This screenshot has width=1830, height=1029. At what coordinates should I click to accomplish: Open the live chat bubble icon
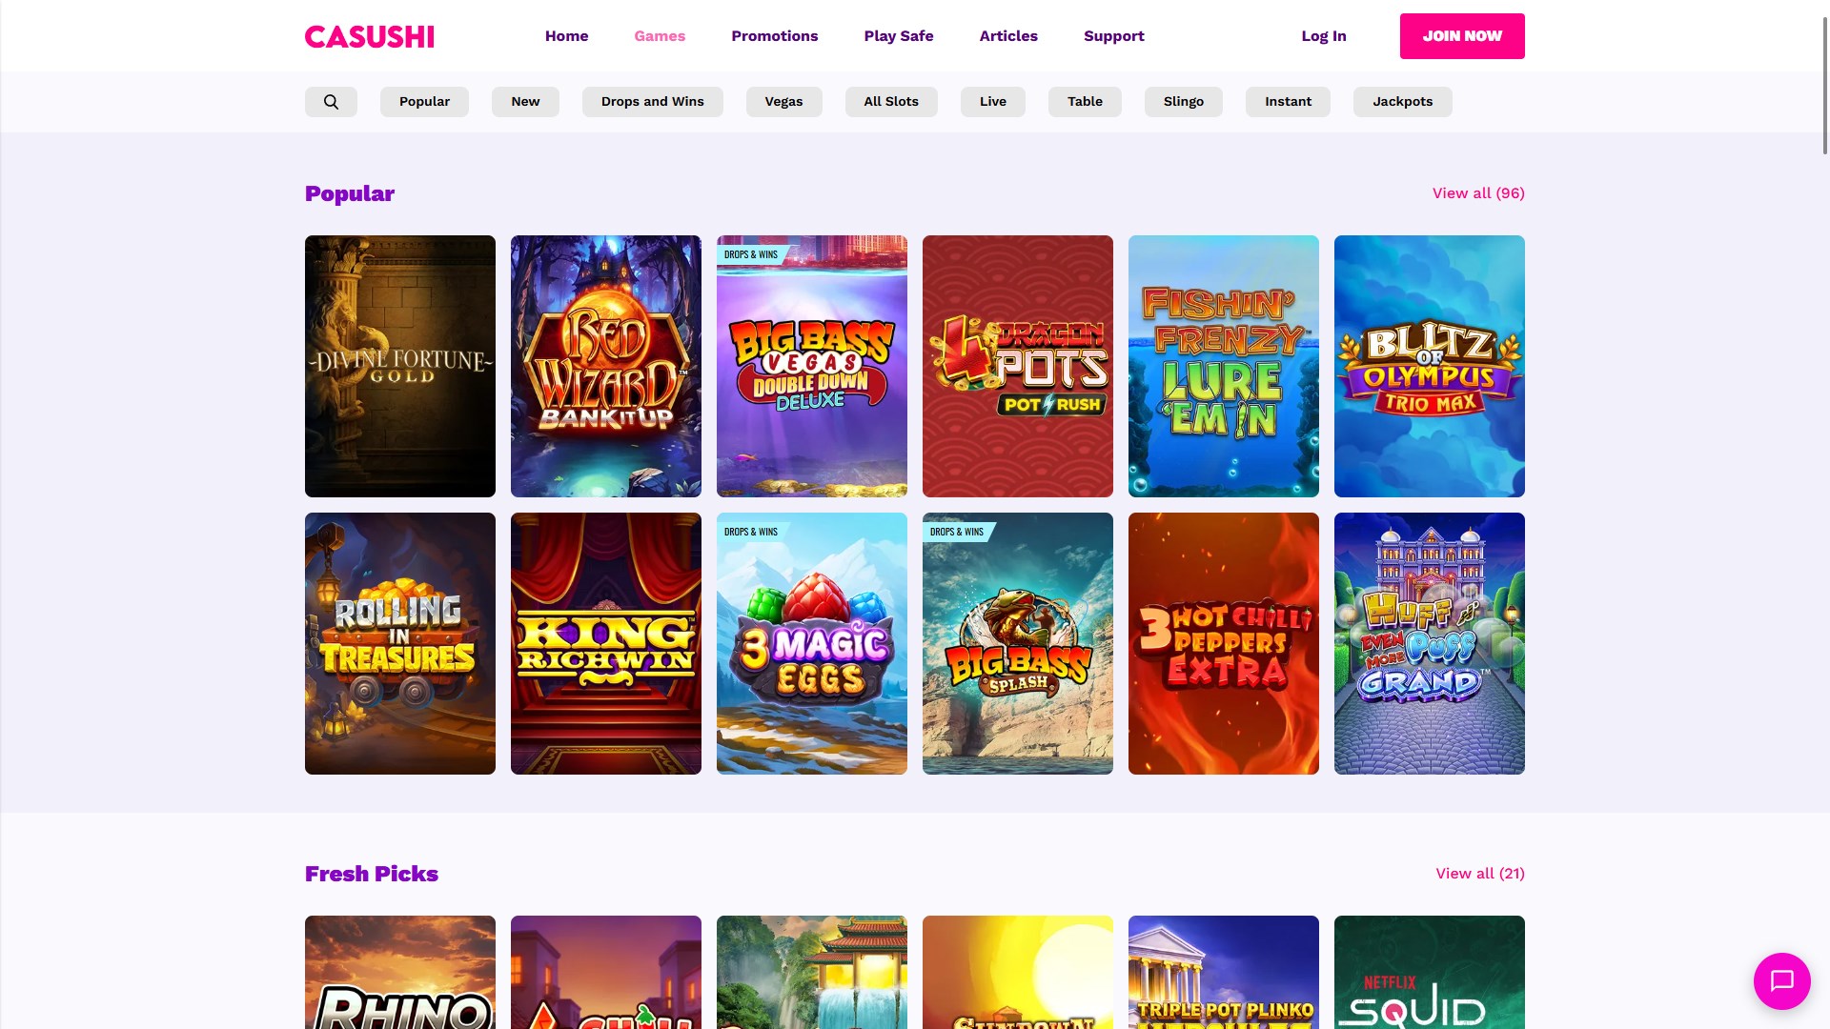pyautogui.click(x=1781, y=980)
